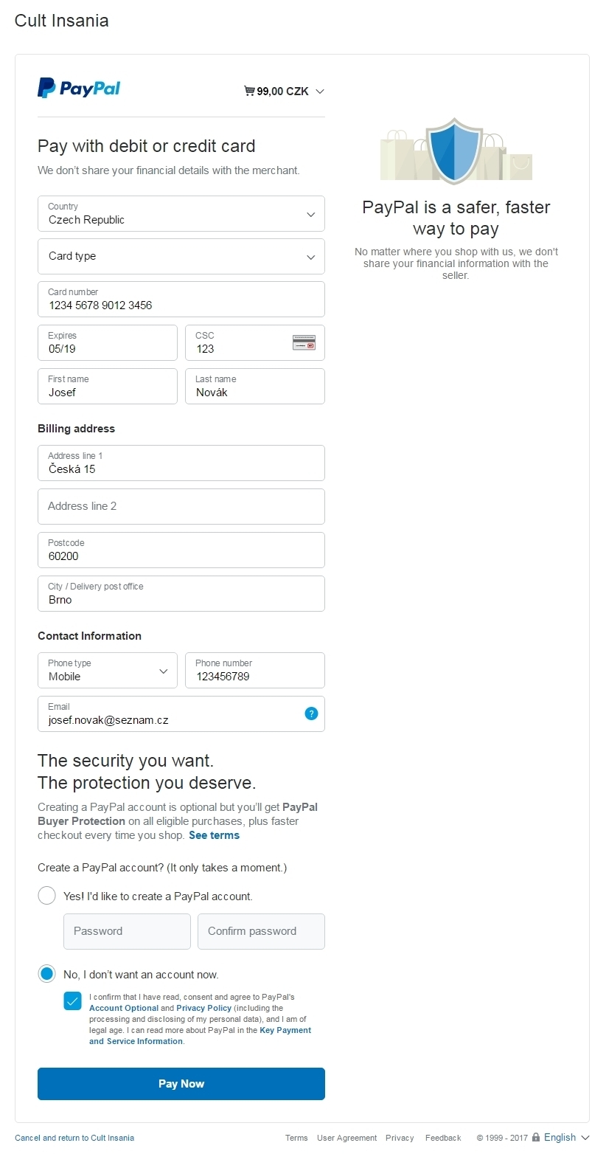This screenshot has height=1154, width=606.
Task: Select 'No, I don't want an account now'
Action: pos(46,974)
